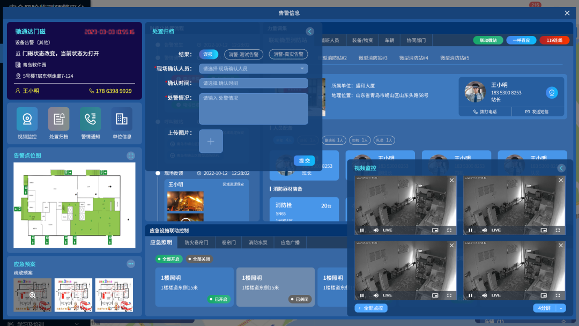The width and height of the screenshot is (579, 326).
Task: Select the 微型消防站#3 tab
Action: tap(373, 58)
